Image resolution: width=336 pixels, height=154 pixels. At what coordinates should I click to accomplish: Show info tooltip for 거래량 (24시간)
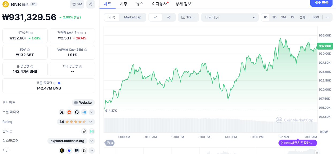(x=81, y=33)
